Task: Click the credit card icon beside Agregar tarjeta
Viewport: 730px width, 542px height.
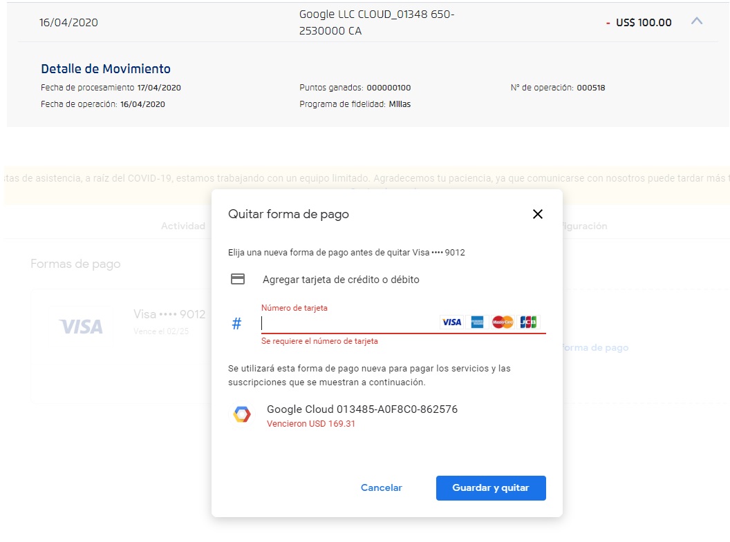Action: [238, 280]
